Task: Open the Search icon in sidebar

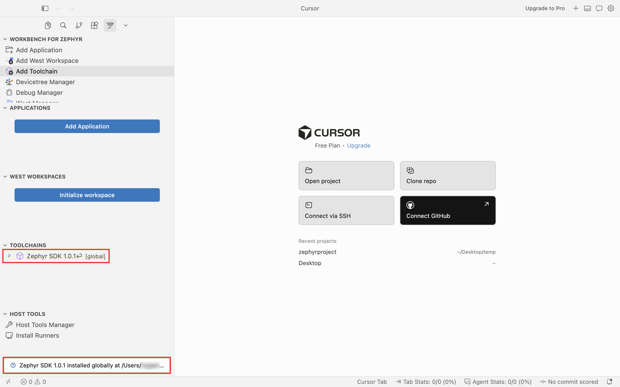Action: point(63,26)
